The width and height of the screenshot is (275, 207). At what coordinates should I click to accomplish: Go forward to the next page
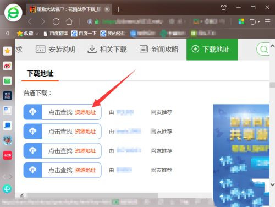point(43,22)
